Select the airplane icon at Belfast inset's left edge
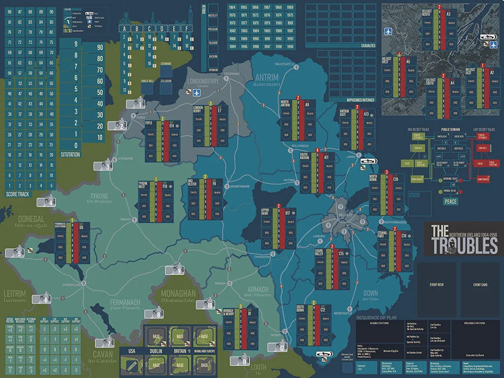504x378 pixels. point(388,31)
